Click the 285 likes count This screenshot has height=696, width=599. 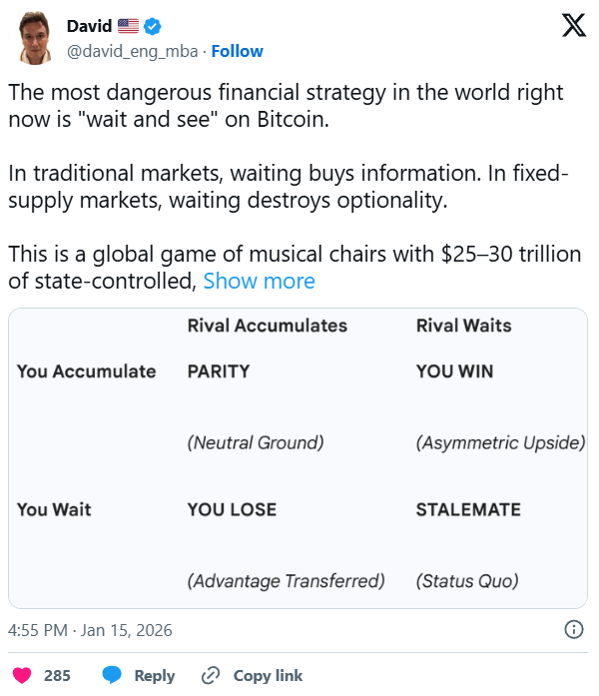[57, 676]
